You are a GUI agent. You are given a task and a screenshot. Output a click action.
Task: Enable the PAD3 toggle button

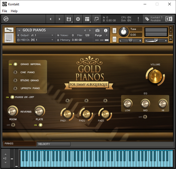(x=105, y=101)
